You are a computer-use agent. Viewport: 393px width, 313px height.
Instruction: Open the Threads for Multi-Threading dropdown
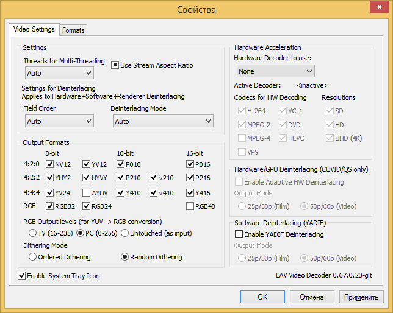[59, 73]
